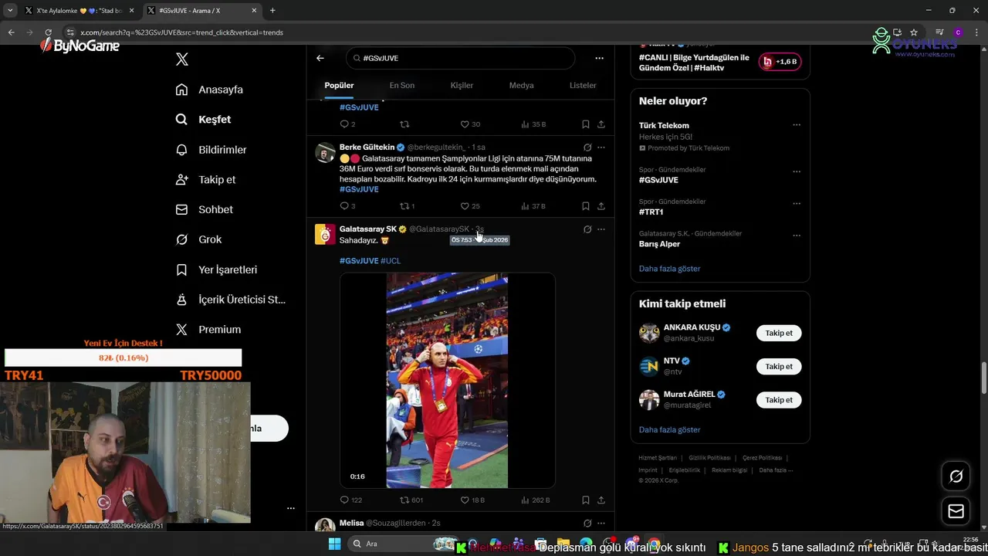Open #GSvJUVE trend in Neler oluyor
Image resolution: width=988 pixels, height=556 pixels.
click(658, 180)
